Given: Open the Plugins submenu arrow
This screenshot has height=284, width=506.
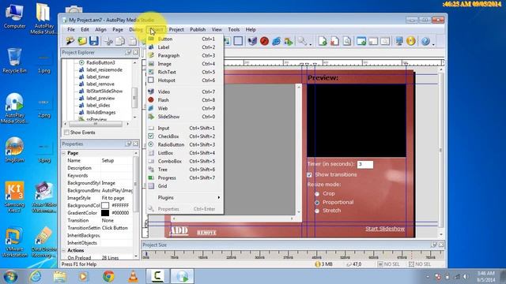Looking at the screenshot, I should (219, 197).
